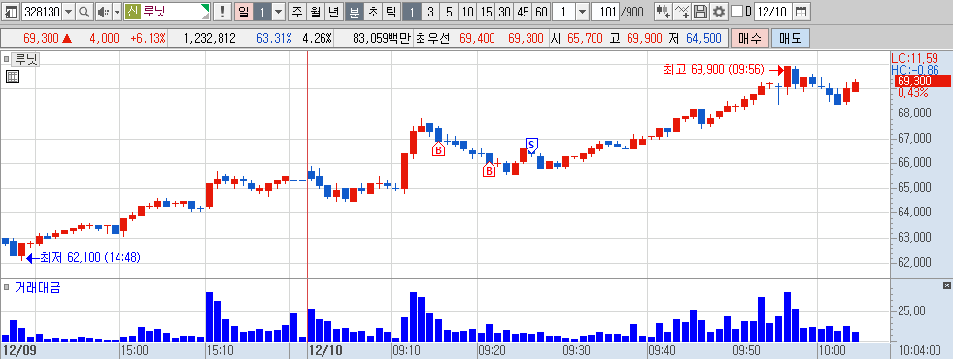Choose the 15 minute interval button
The height and width of the screenshot is (359, 953).
tap(486, 11)
